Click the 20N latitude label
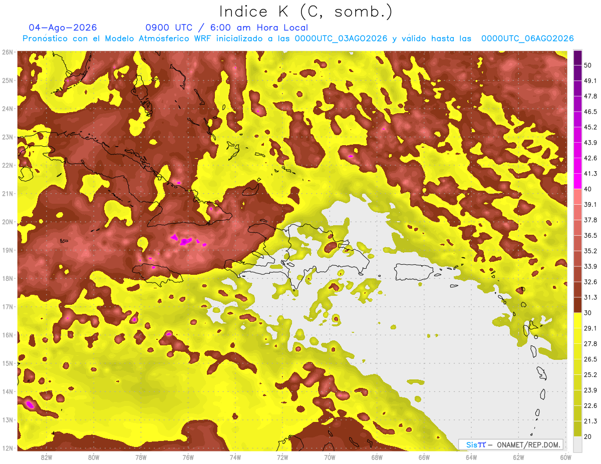601x464 pixels. [8, 222]
